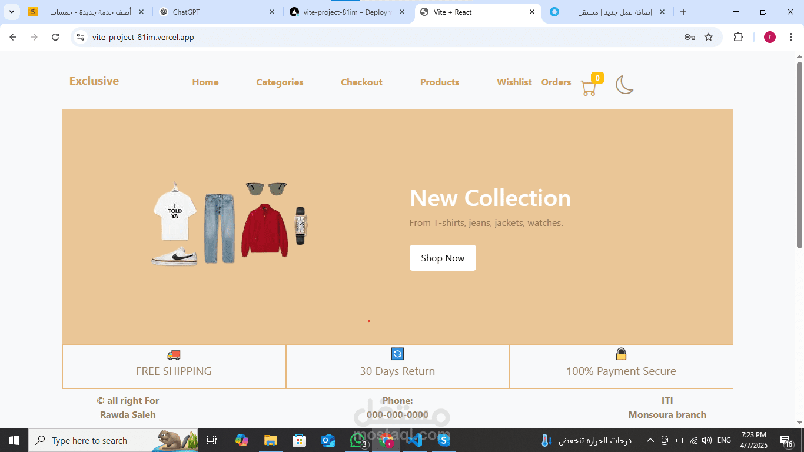The width and height of the screenshot is (804, 452).
Task: Switch the ENG input language
Action: point(725,440)
